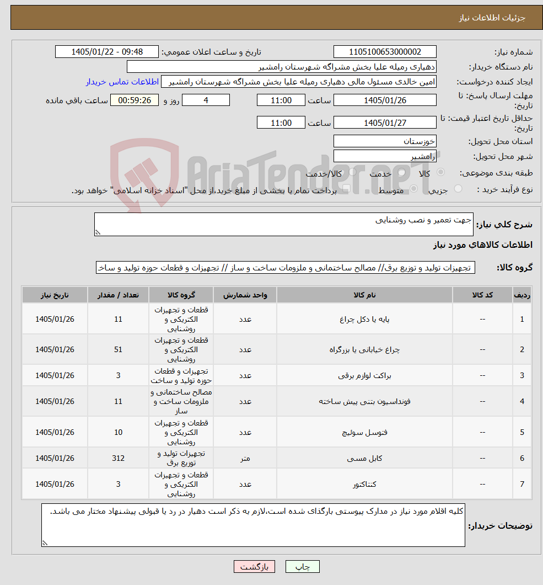Click item name فتوسل سوئیچ
The height and width of the screenshot is (585, 543).
click(364, 433)
